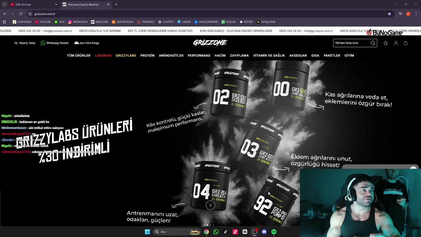Screen dimensions: 421x237
Task: Select the Grizzone Sporcu Besinleri tab
Action: (86, 5)
